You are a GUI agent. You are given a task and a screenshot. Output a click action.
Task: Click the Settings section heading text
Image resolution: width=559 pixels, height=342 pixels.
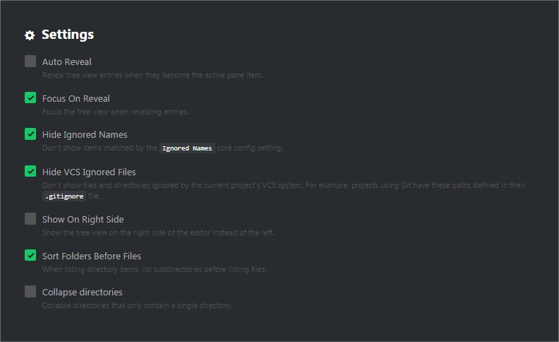pyautogui.click(x=68, y=35)
